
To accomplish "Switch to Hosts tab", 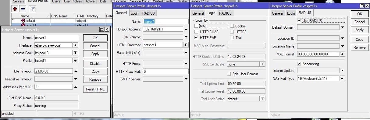I will (x=102, y=2).
